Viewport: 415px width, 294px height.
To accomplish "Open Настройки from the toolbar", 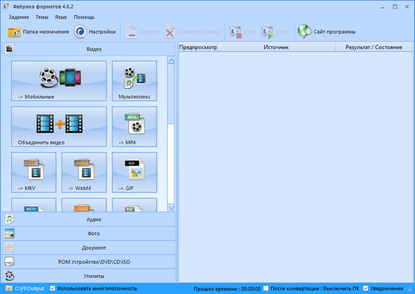I will pyautogui.click(x=95, y=31).
